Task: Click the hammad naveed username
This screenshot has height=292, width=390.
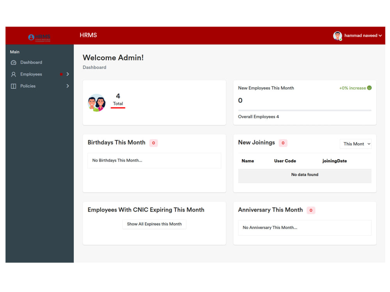Action: click(x=361, y=36)
